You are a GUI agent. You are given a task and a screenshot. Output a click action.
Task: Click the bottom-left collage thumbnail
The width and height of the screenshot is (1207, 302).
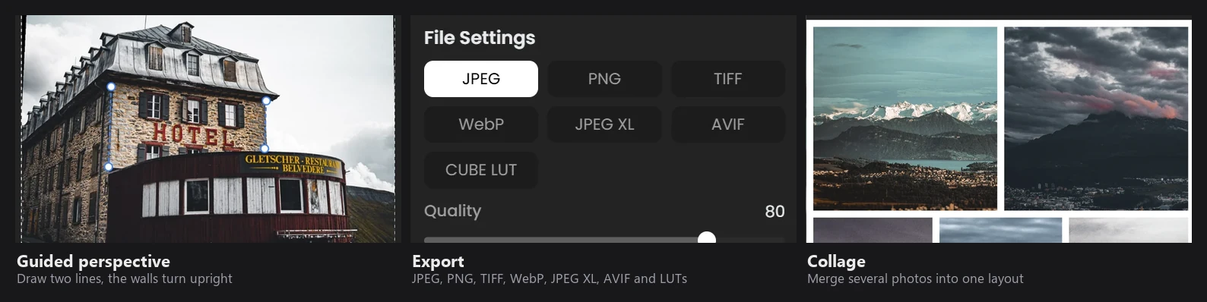(x=873, y=230)
